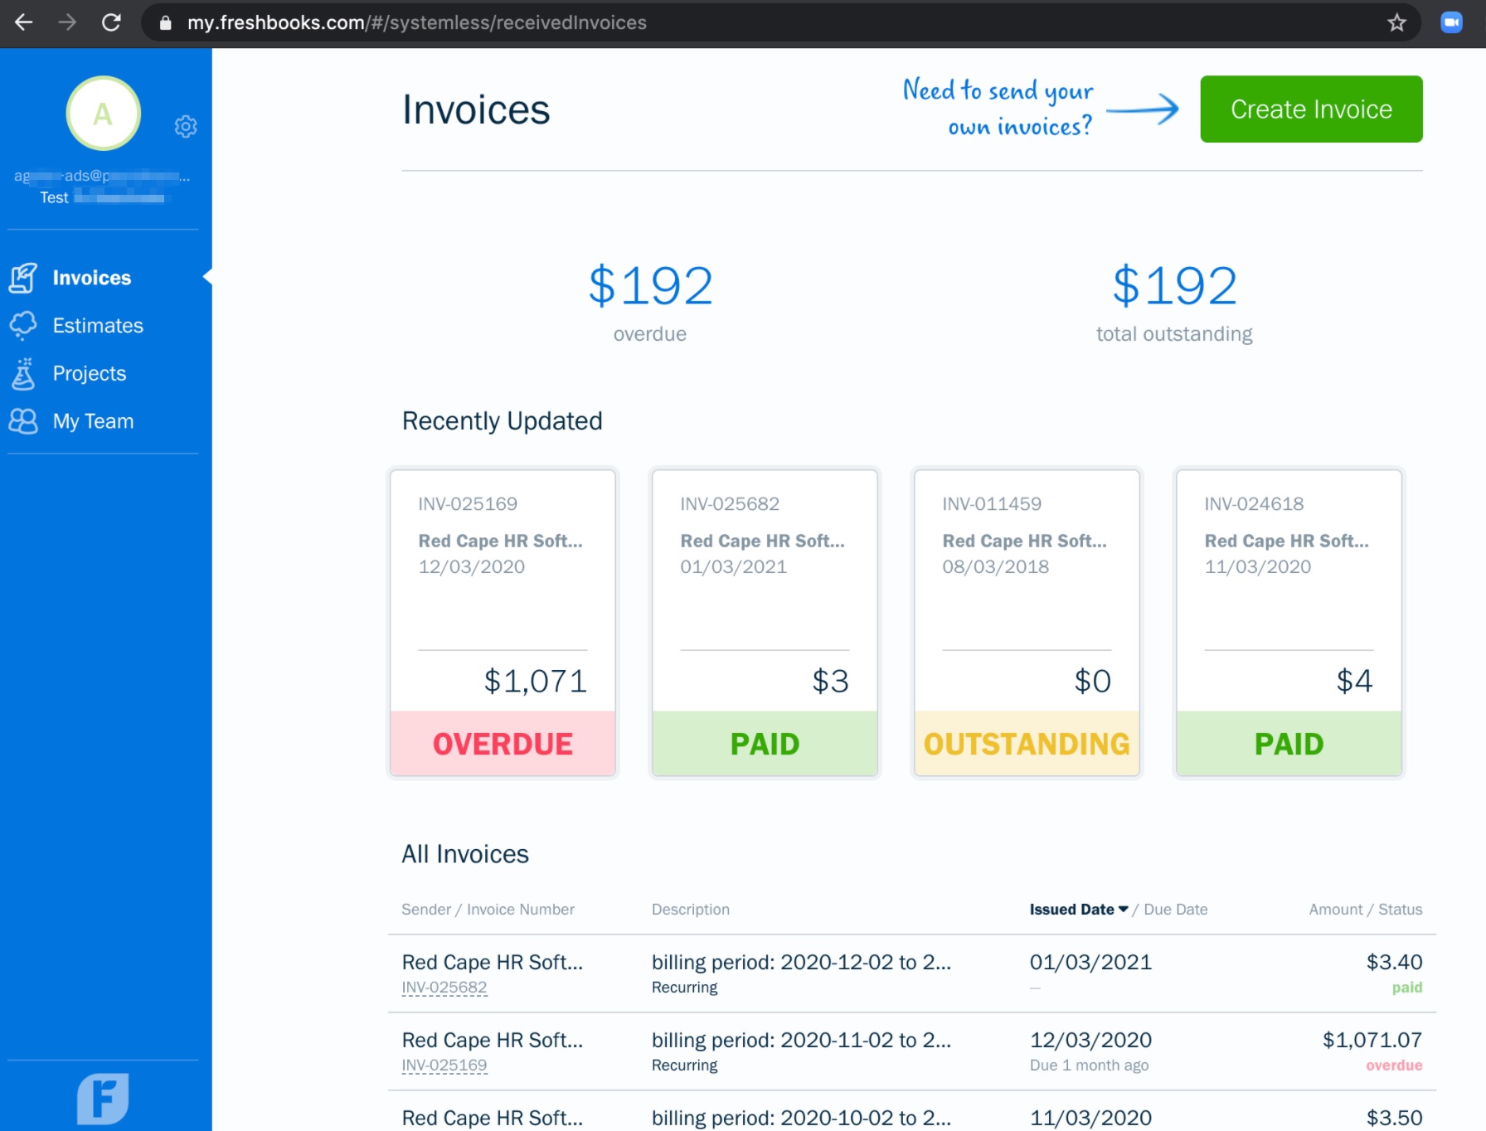Select the Estimates menu entry
The image size is (1486, 1131).
(98, 326)
